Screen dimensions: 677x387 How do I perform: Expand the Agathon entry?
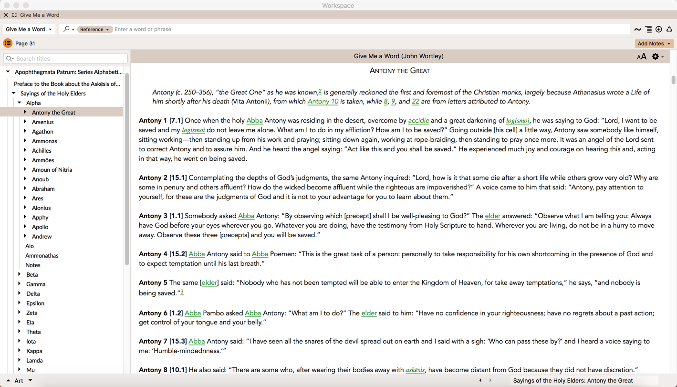point(25,131)
